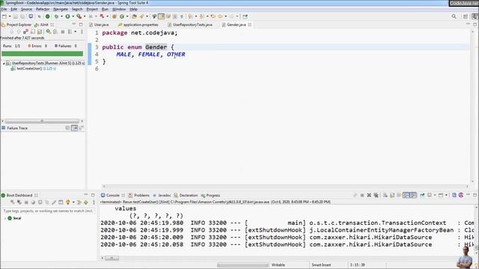This screenshot has height=269, width=479.
Task: Click the New file toolbar icon
Action: point(4,16)
